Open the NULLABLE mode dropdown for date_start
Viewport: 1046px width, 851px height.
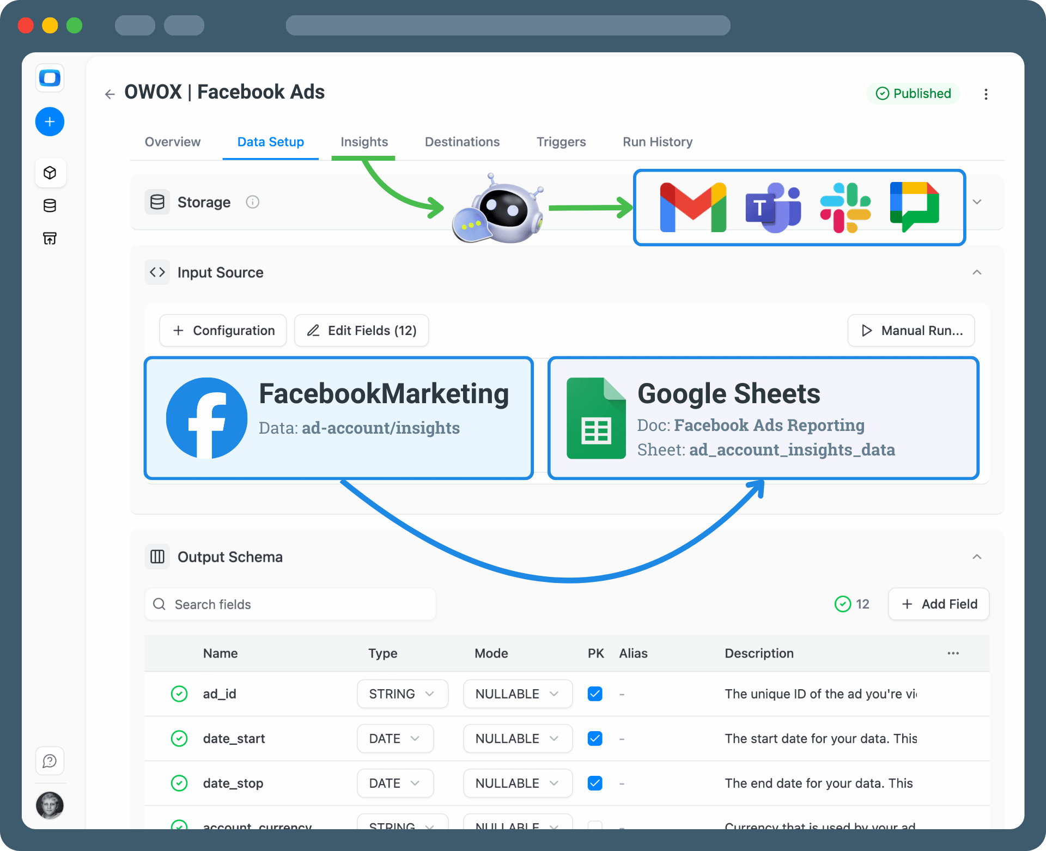[517, 738]
